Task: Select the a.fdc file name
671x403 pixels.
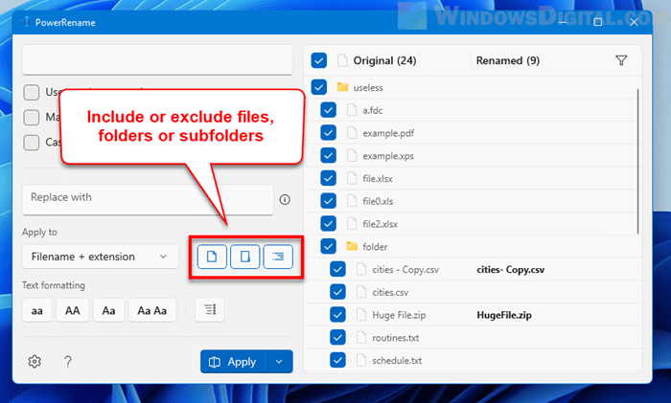Action: [x=373, y=110]
